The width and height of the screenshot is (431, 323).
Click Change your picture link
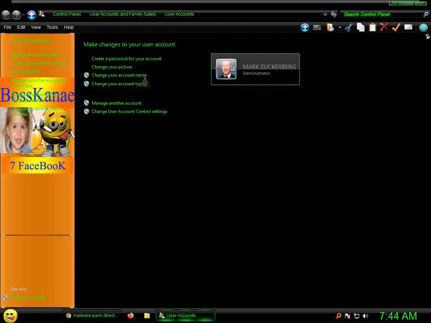pyautogui.click(x=112, y=67)
